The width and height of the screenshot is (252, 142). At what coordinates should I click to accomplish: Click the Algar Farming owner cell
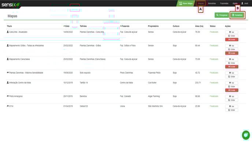coord(154,96)
